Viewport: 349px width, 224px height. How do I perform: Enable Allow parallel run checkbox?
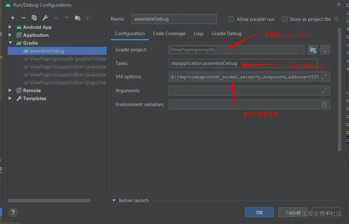pos(232,19)
